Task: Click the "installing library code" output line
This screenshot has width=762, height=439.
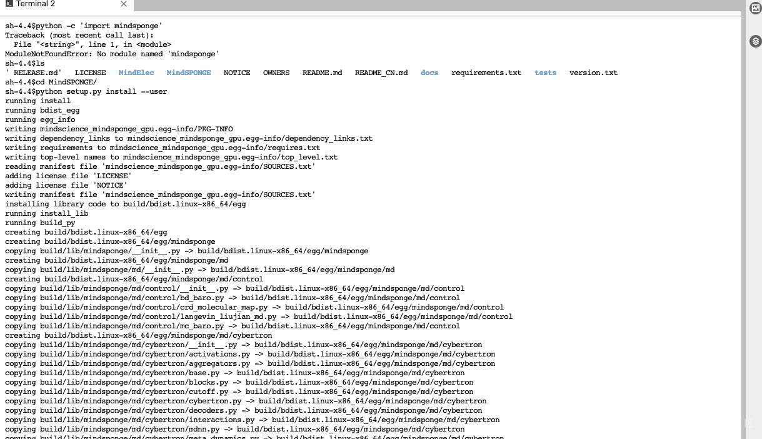Action: pyautogui.click(x=126, y=204)
